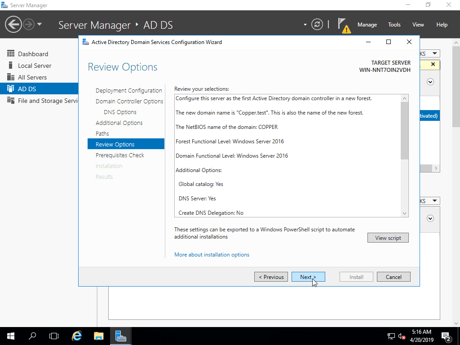Screen dimensions: 460x345
Task: Open More about installation options link
Action: point(212,255)
